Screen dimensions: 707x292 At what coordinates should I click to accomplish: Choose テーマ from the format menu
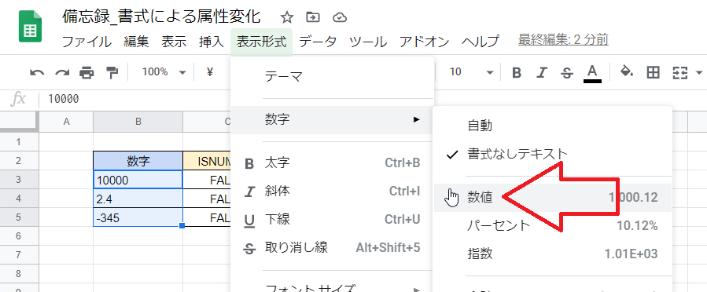click(x=333, y=76)
